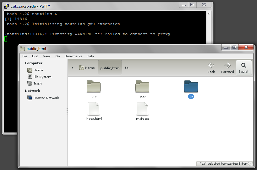Viewport: 257px width, 170px height.
Task: Open Search with magnifier button
Action: tap(244, 68)
